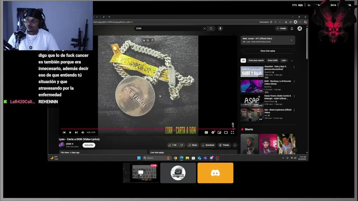Open MOR - Blackinny video title
This screenshot has width=358, height=201.
(x=277, y=82)
